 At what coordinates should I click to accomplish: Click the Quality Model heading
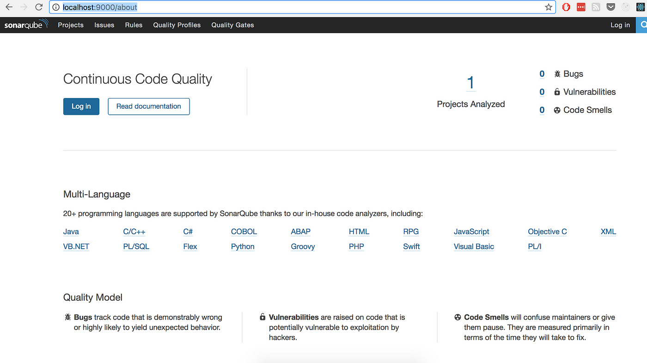pyautogui.click(x=93, y=297)
